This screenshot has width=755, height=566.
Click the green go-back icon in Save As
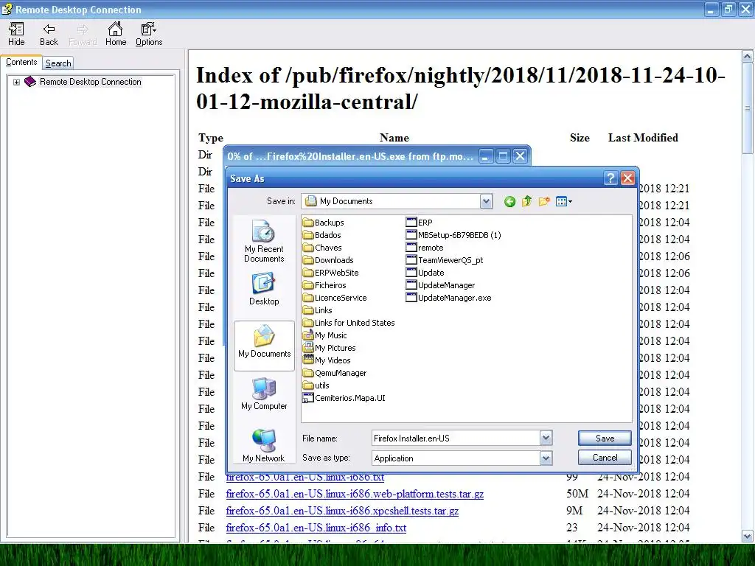pyautogui.click(x=509, y=202)
